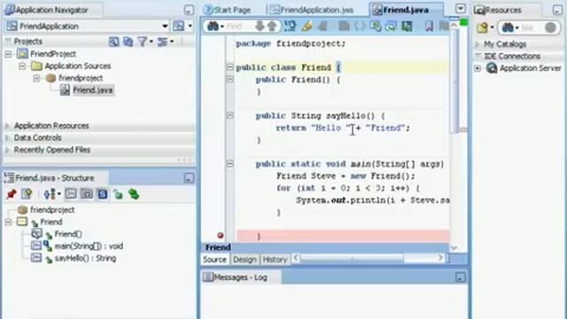Click the editor horizontal scrollbar thumb
This screenshot has height=319, width=567.
point(352,258)
